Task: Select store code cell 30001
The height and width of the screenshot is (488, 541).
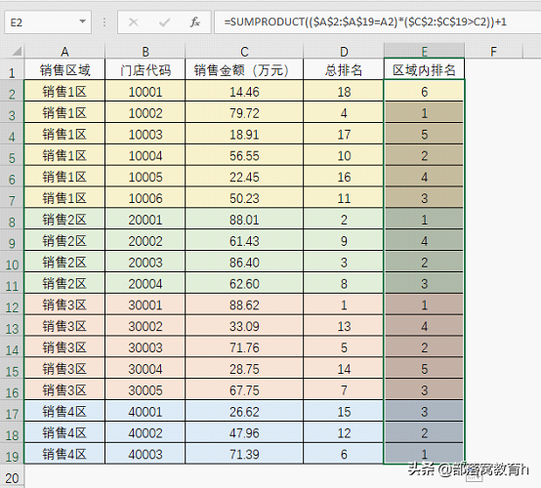Action: pyautogui.click(x=146, y=305)
